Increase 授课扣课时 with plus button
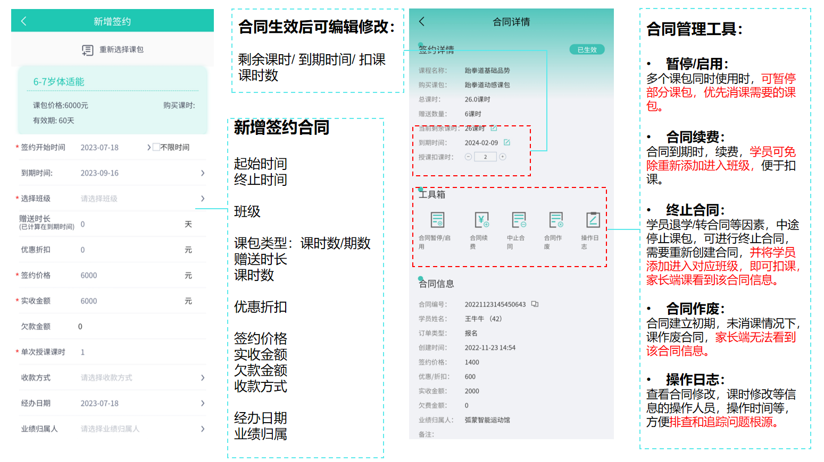The image size is (824, 462). (x=503, y=157)
